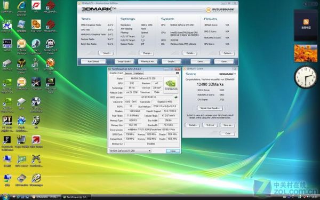Open the Fraps desktop shortcut
The height and width of the screenshot is (200, 320).
(x=22, y=142)
